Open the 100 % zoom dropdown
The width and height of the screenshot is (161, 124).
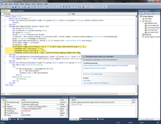point(7,94)
